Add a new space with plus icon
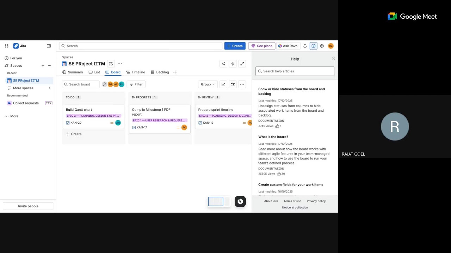 [x=43, y=66]
